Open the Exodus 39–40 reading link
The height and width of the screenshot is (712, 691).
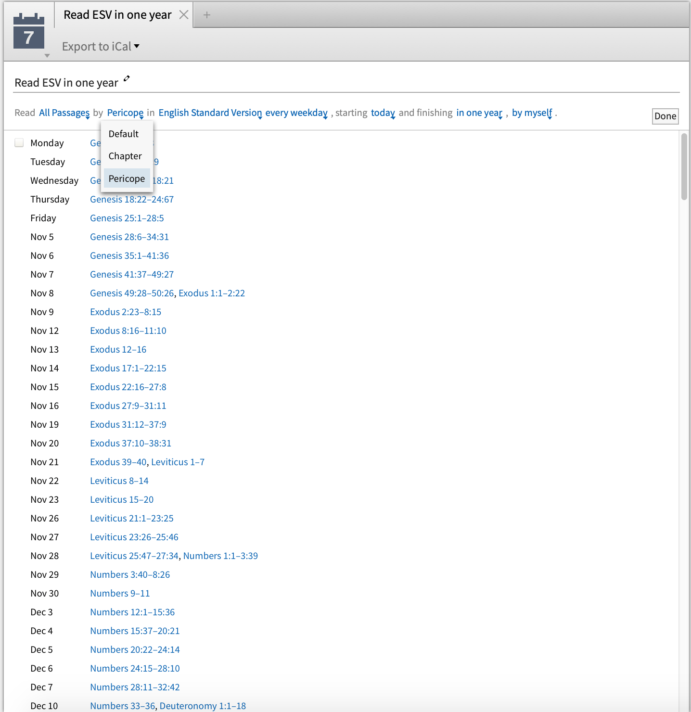point(118,462)
